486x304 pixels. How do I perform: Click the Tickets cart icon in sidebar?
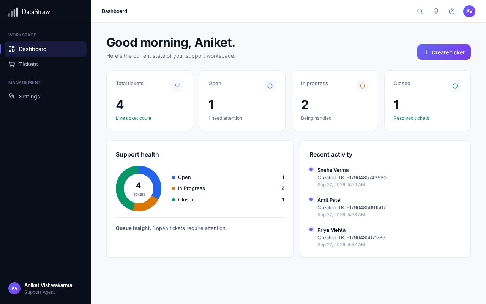12,64
